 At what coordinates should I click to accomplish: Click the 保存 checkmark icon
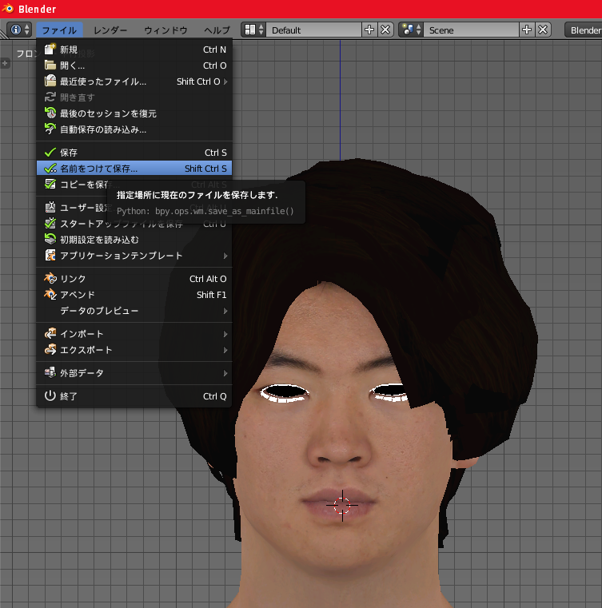click(50, 153)
